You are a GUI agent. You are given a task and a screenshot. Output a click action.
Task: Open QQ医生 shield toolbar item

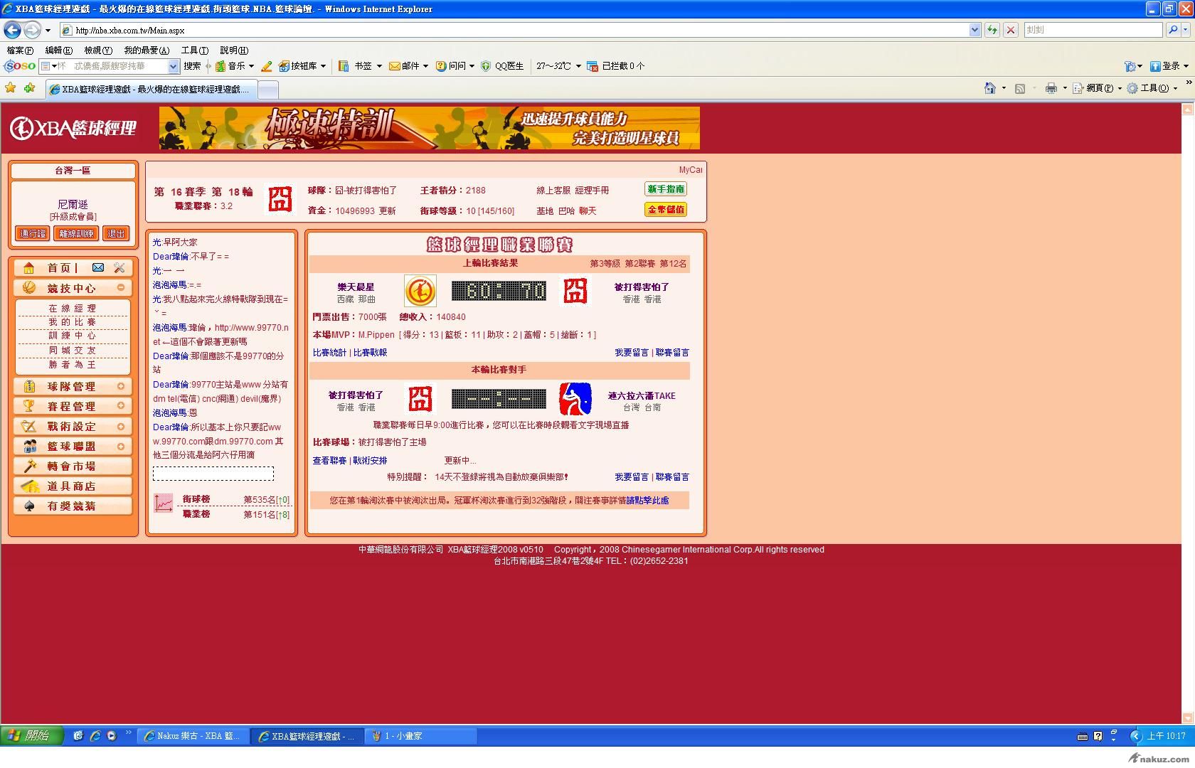[x=502, y=66]
